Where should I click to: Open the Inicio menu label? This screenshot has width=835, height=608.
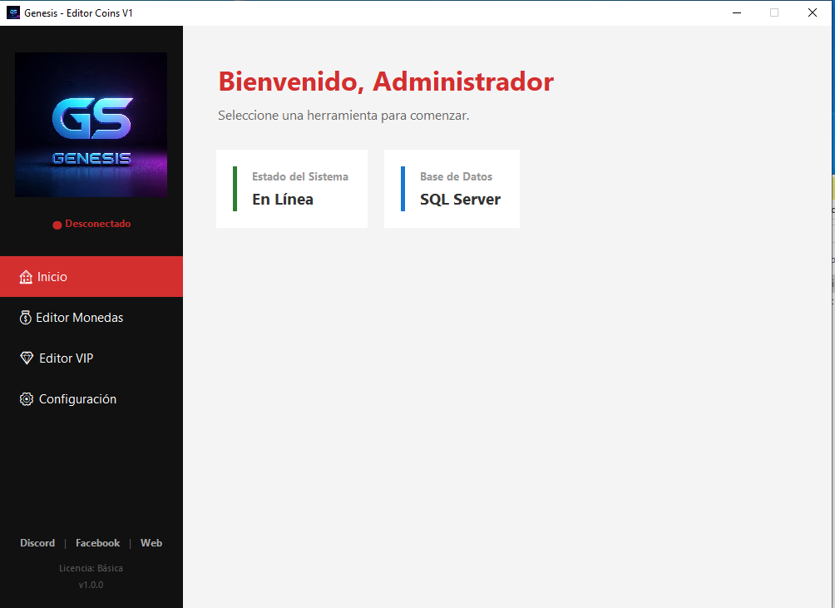coord(52,277)
